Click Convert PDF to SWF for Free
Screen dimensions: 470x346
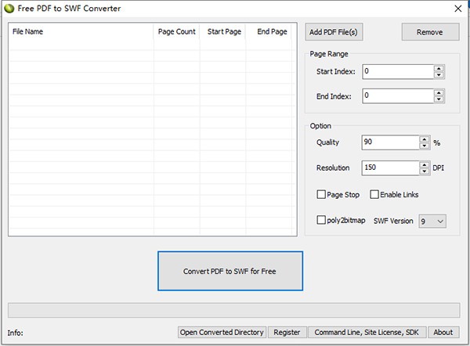(x=230, y=272)
